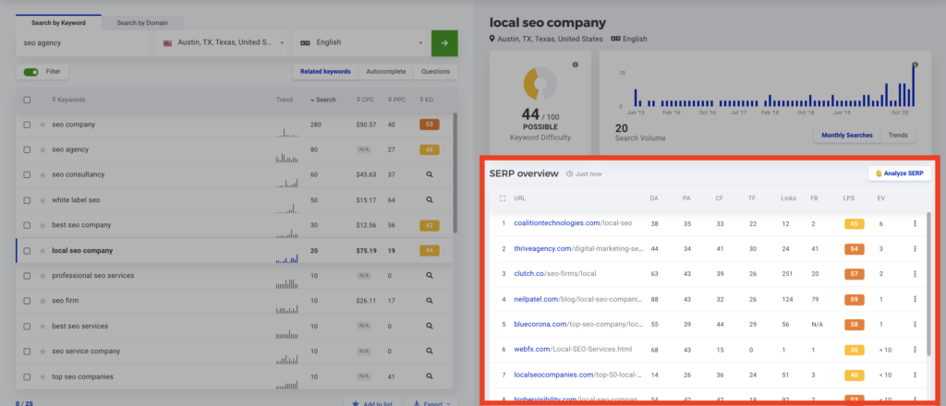Star the seo company keyword
946x406 pixels.
42,125
